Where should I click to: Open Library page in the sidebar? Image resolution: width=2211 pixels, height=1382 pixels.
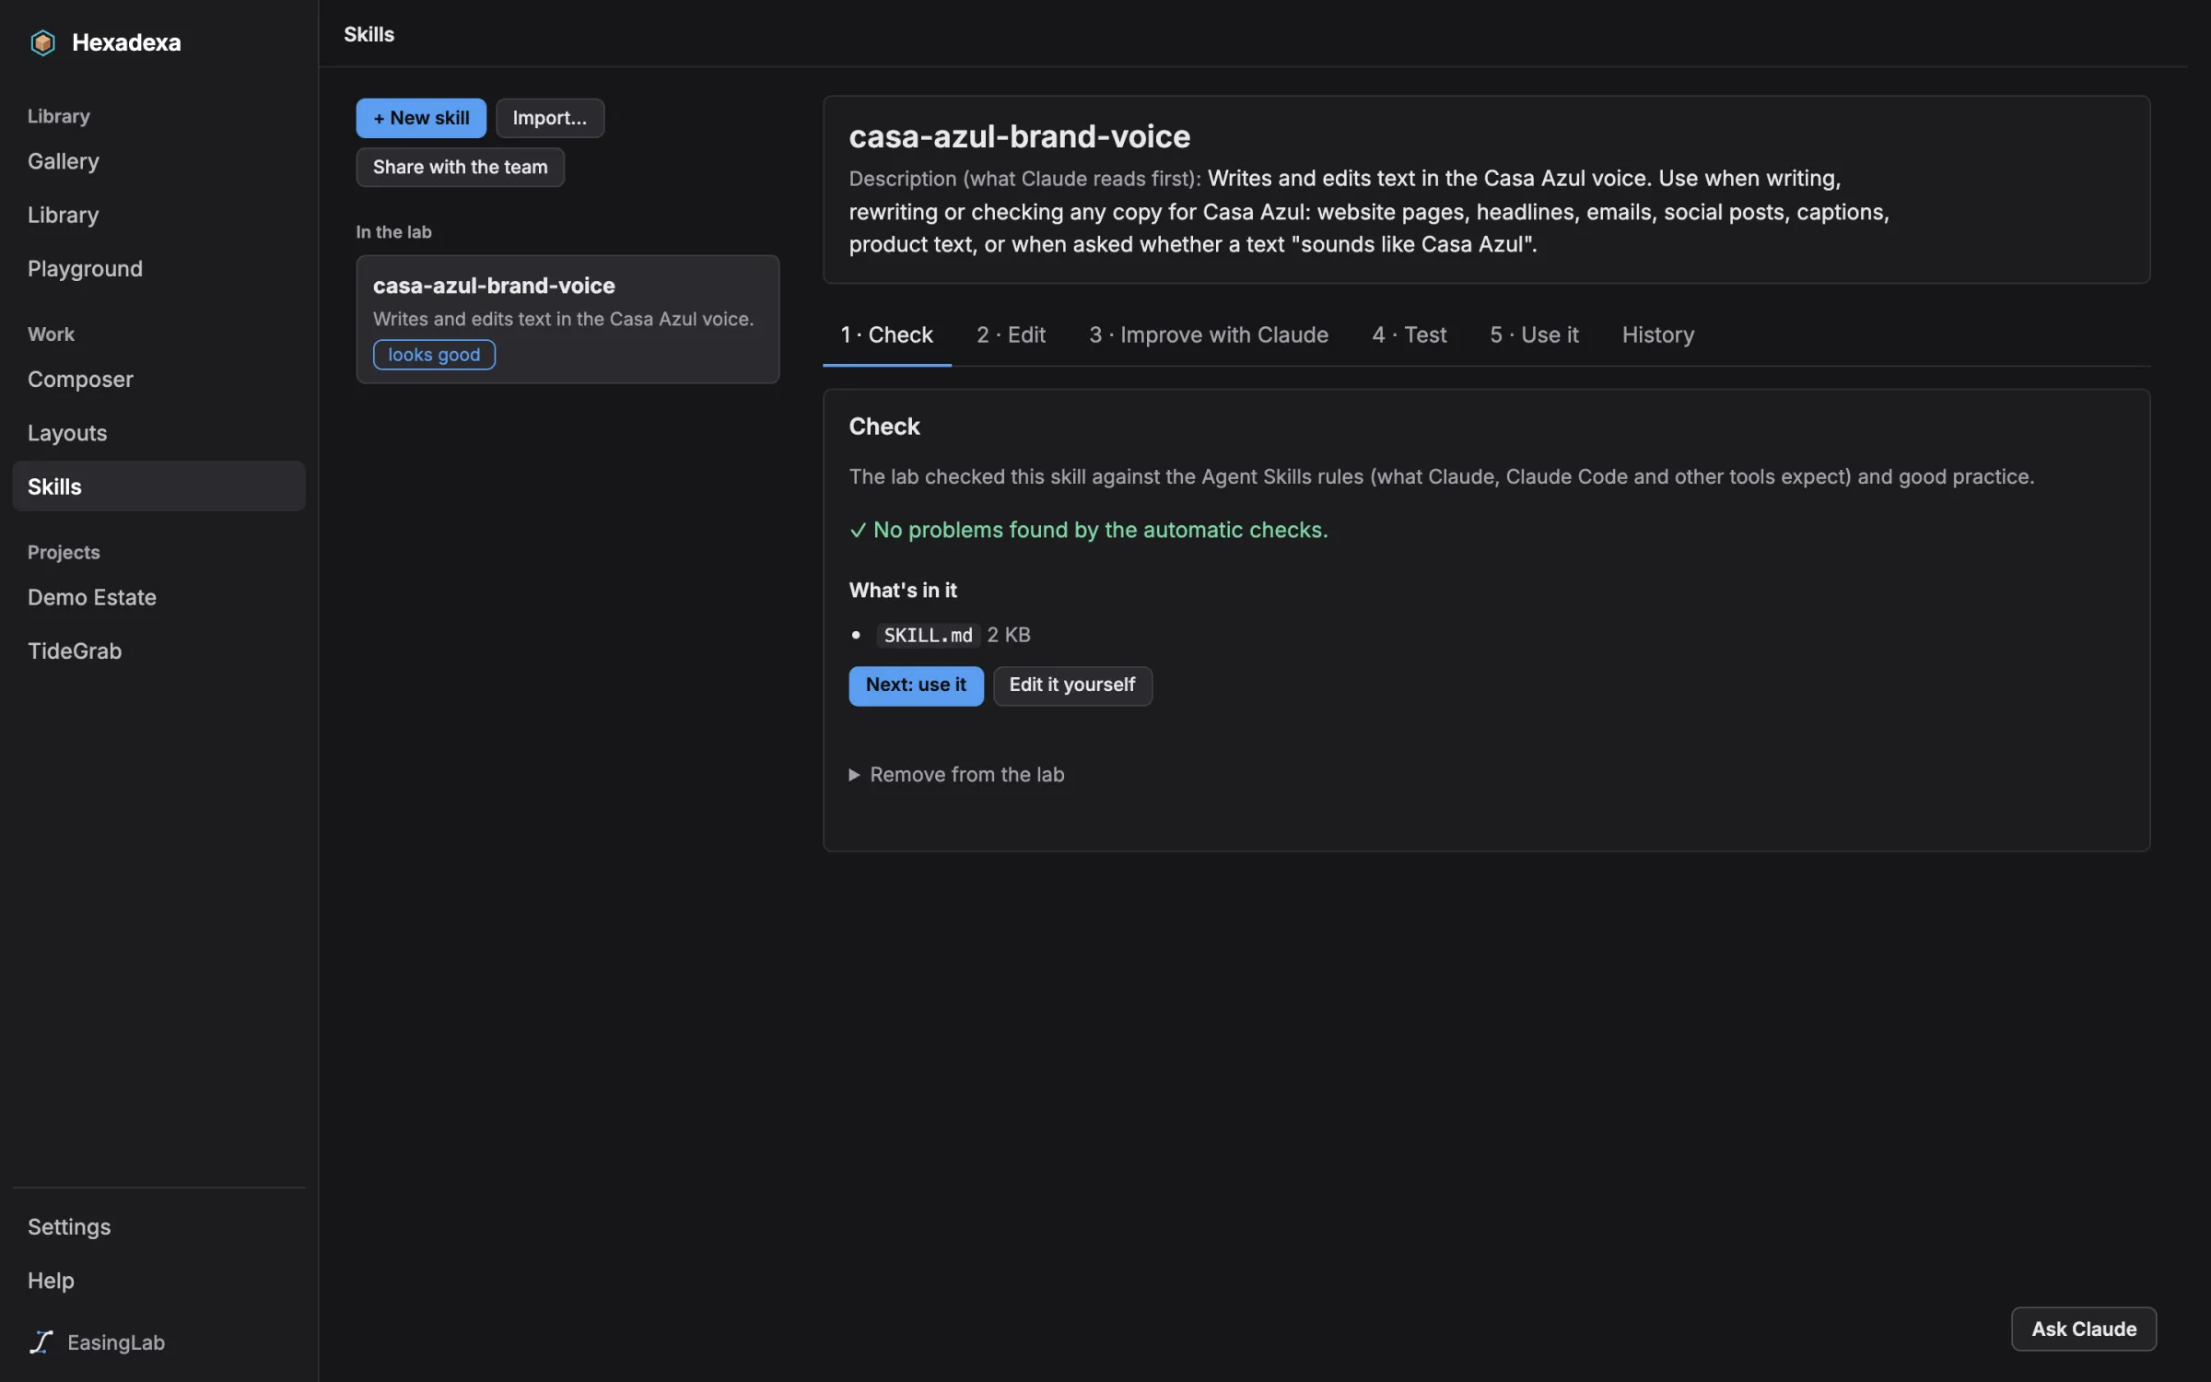pos(158,215)
